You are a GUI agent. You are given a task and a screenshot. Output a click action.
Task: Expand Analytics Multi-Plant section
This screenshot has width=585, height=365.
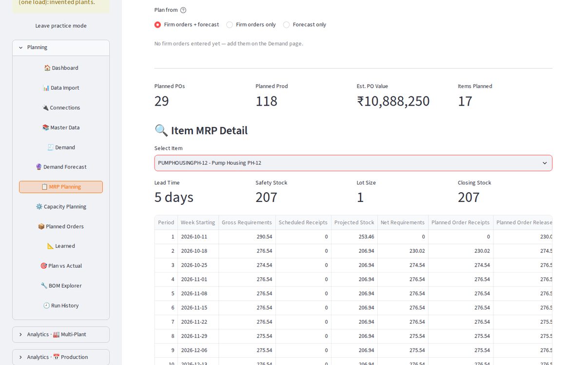61,335
